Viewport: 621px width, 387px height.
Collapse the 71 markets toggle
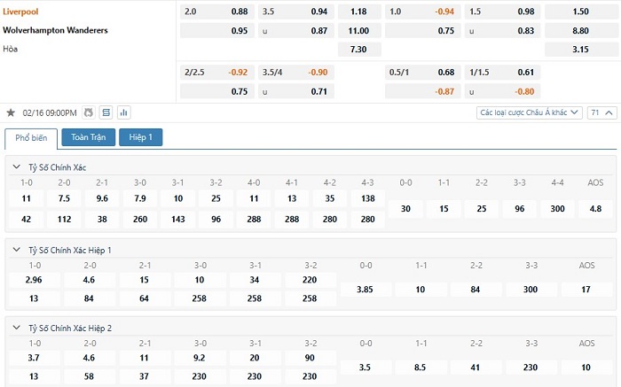tap(601, 112)
